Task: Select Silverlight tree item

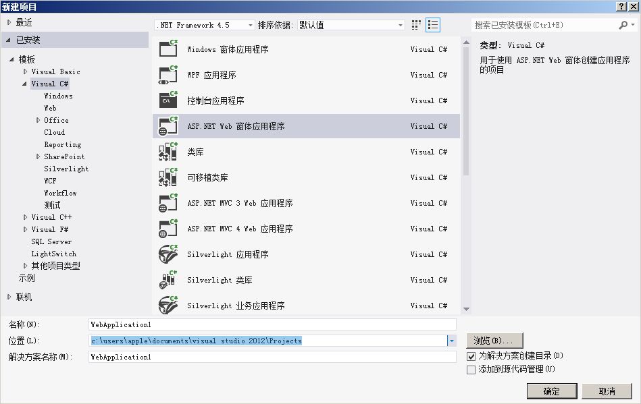Action: [66, 169]
